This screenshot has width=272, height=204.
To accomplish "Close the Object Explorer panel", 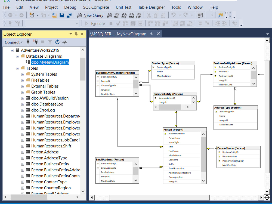I will tap(82, 34).
